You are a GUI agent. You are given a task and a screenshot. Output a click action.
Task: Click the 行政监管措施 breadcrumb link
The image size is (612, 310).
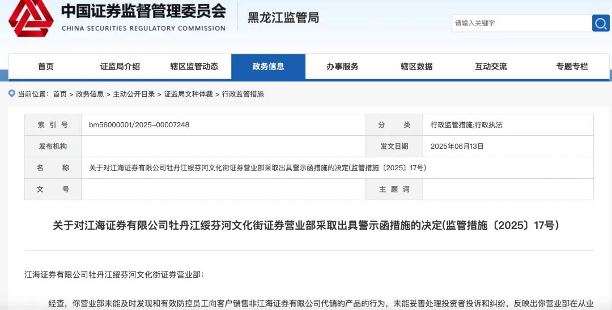click(243, 94)
